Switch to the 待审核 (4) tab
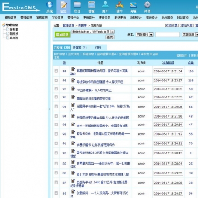Screen dimensions: 198x198 tap(80, 48)
